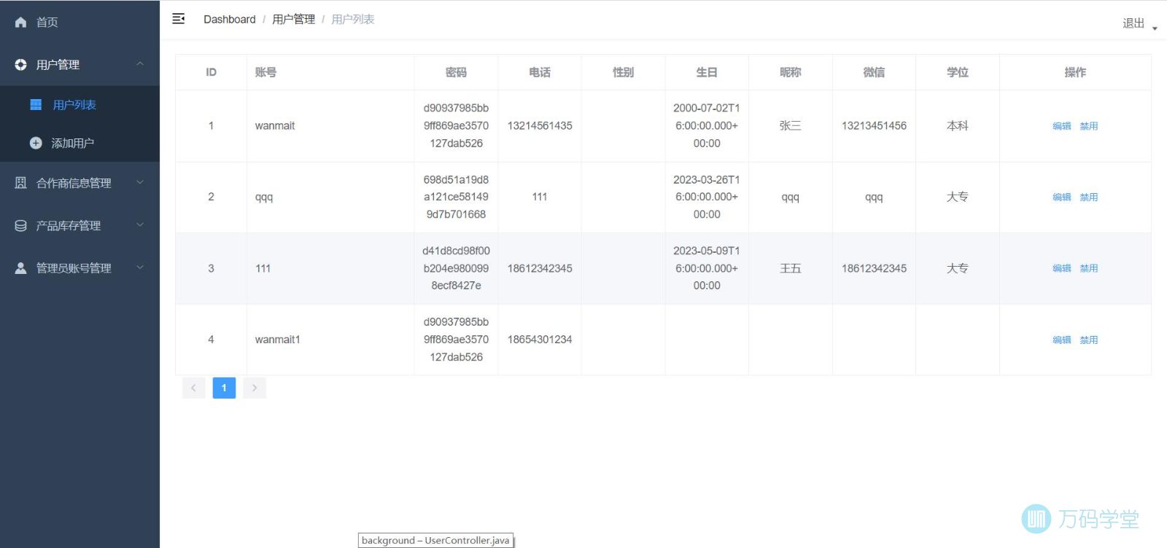The image size is (1167, 548).
Task: Open the 退出 dropdown in the header
Action: click(x=1139, y=23)
